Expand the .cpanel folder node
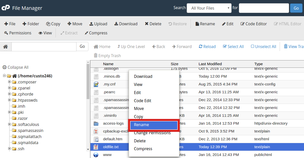Screen dimensions: 304x158 [9, 88]
